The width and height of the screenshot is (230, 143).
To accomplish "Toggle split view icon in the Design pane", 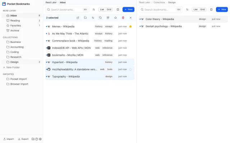I will 211,10.
